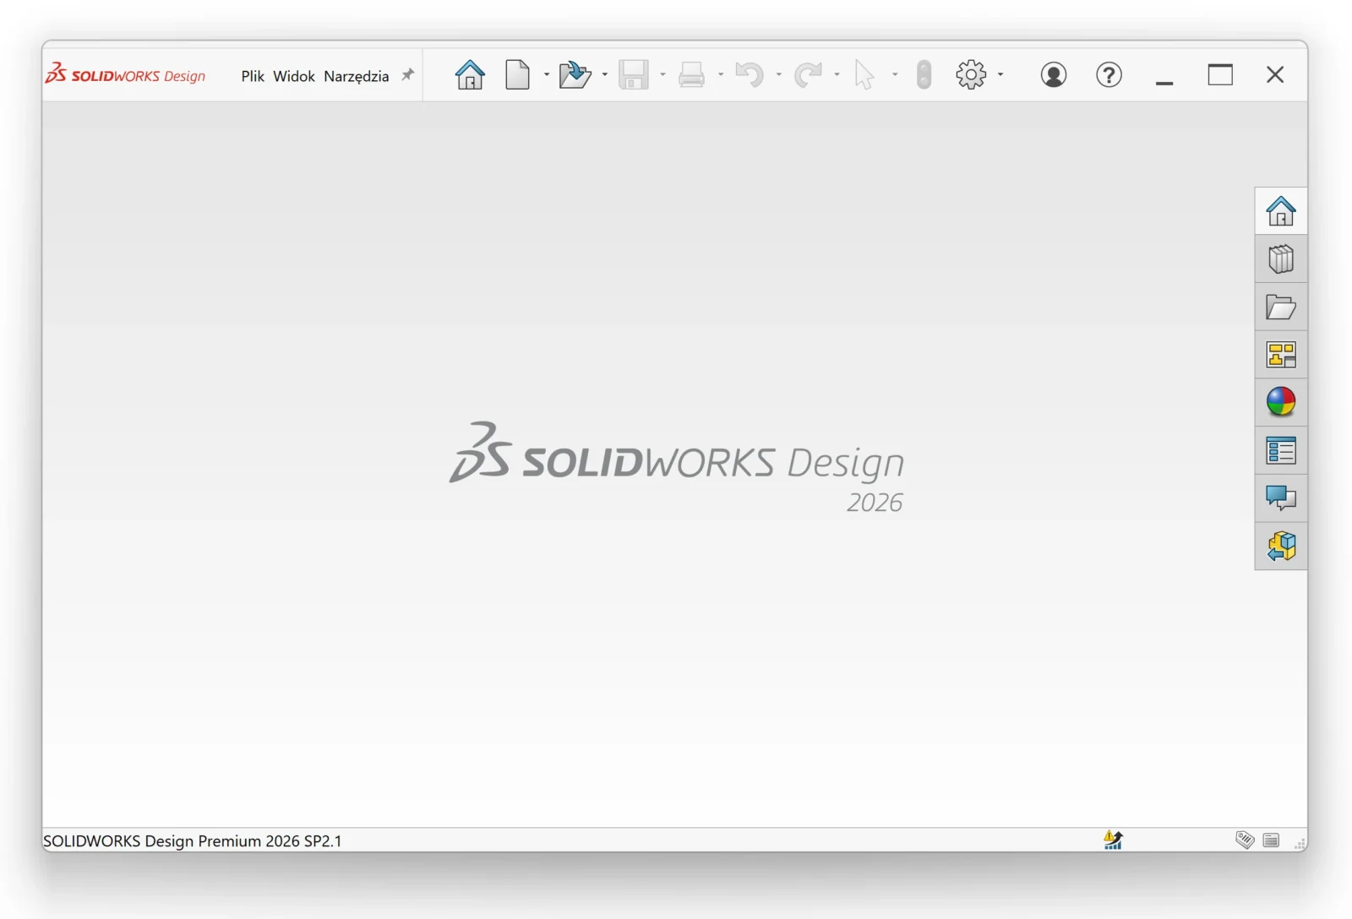Expand the Select tool dropdown arrow
The width and height of the screenshot is (1352, 919).
[x=895, y=75]
